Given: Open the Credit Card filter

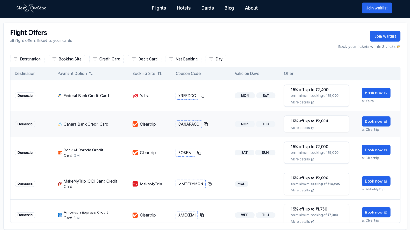Looking at the screenshot, I should coord(107,59).
